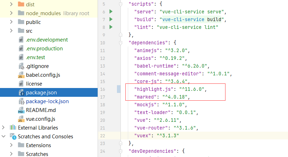Open the .env.production file
The width and height of the screenshot is (288, 157).
[x=44, y=49]
